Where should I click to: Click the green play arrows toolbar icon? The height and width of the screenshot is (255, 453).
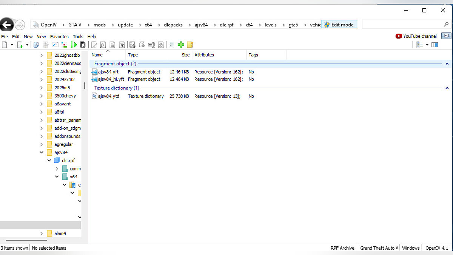[74, 45]
